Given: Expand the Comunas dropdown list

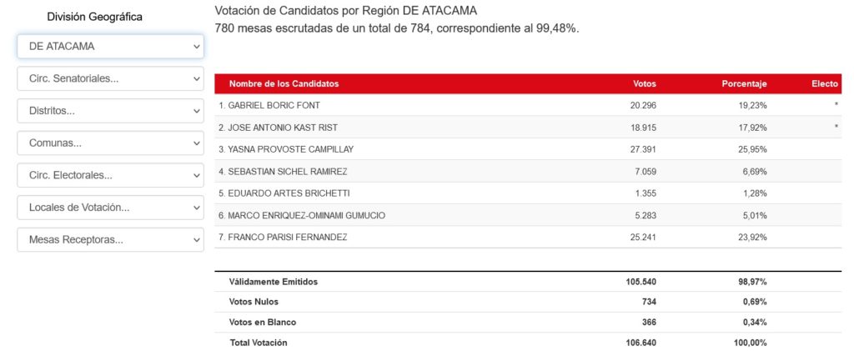Looking at the screenshot, I should pos(110,143).
